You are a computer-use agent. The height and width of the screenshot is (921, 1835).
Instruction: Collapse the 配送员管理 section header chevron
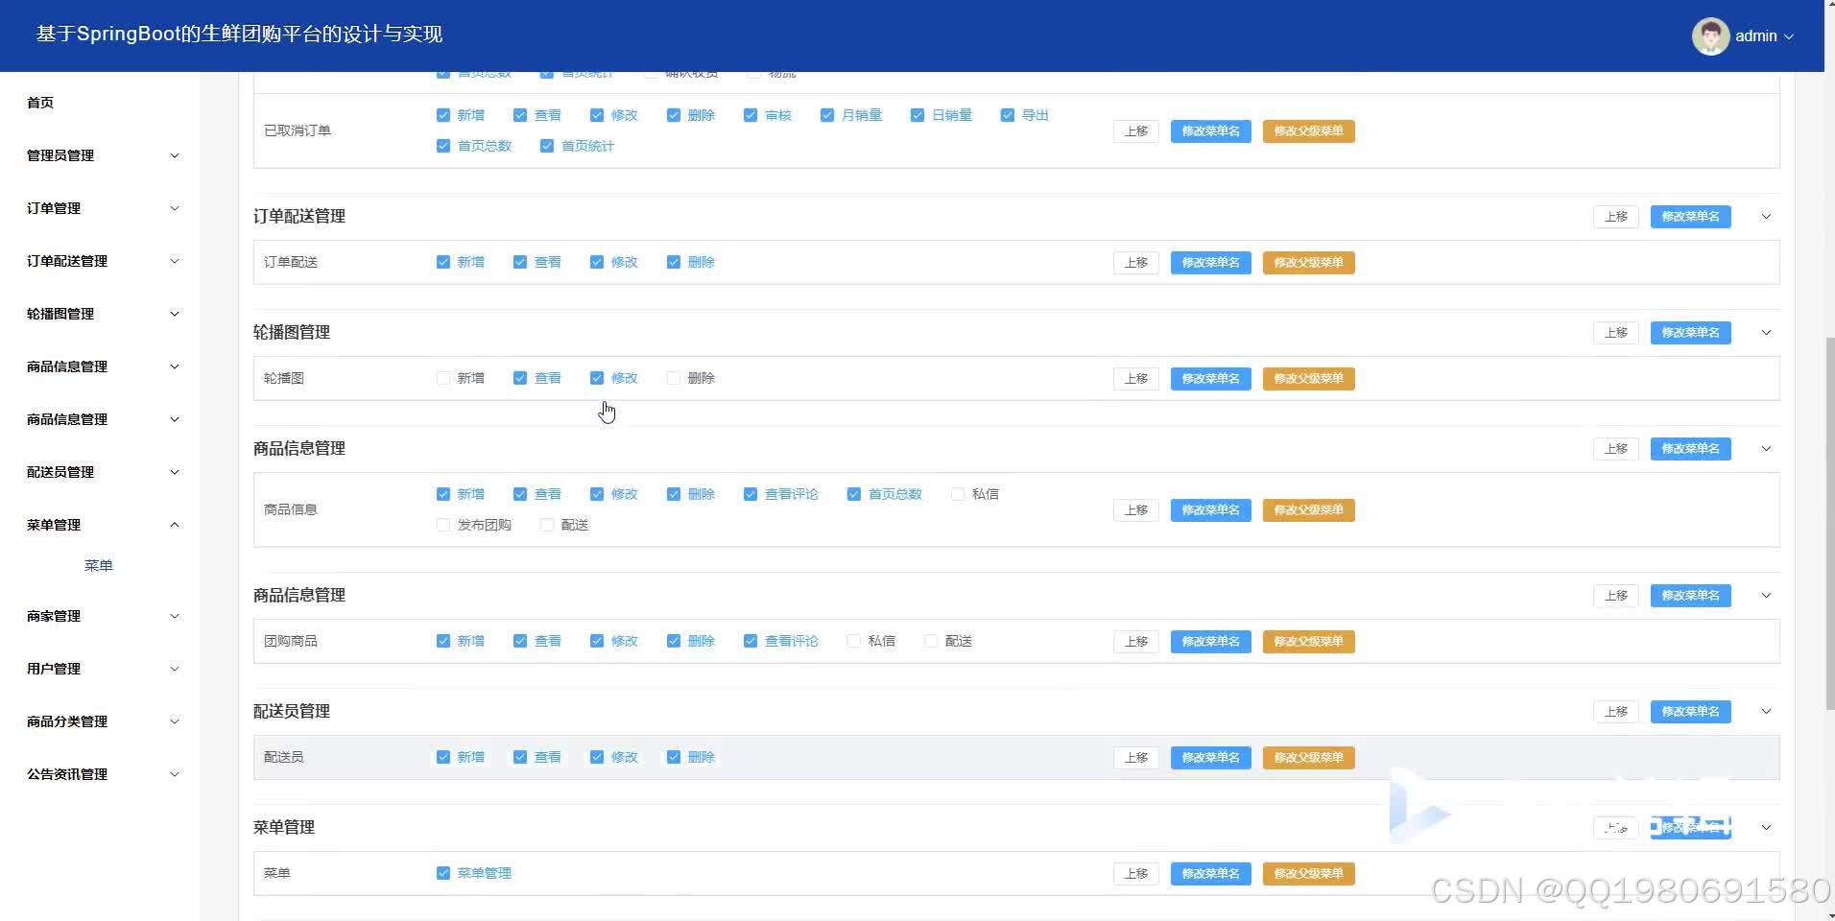point(1766,712)
